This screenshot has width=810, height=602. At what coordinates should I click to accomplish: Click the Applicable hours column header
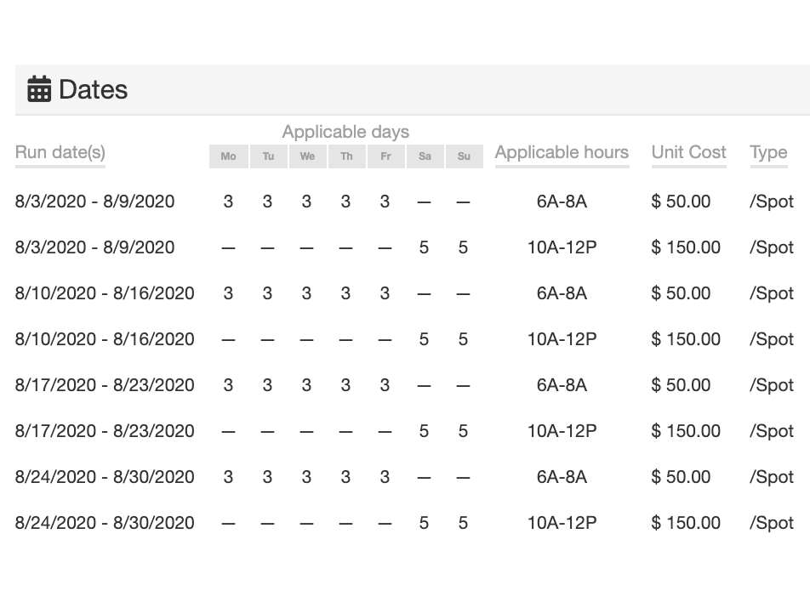[x=562, y=153]
